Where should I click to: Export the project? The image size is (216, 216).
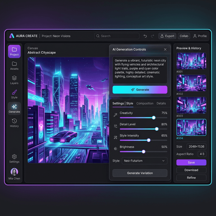click(167, 36)
